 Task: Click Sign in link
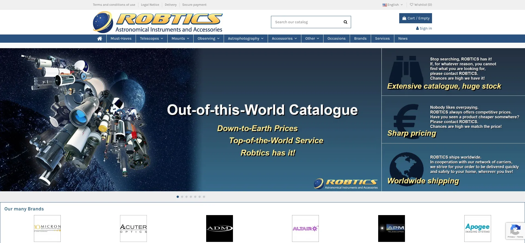(424, 28)
